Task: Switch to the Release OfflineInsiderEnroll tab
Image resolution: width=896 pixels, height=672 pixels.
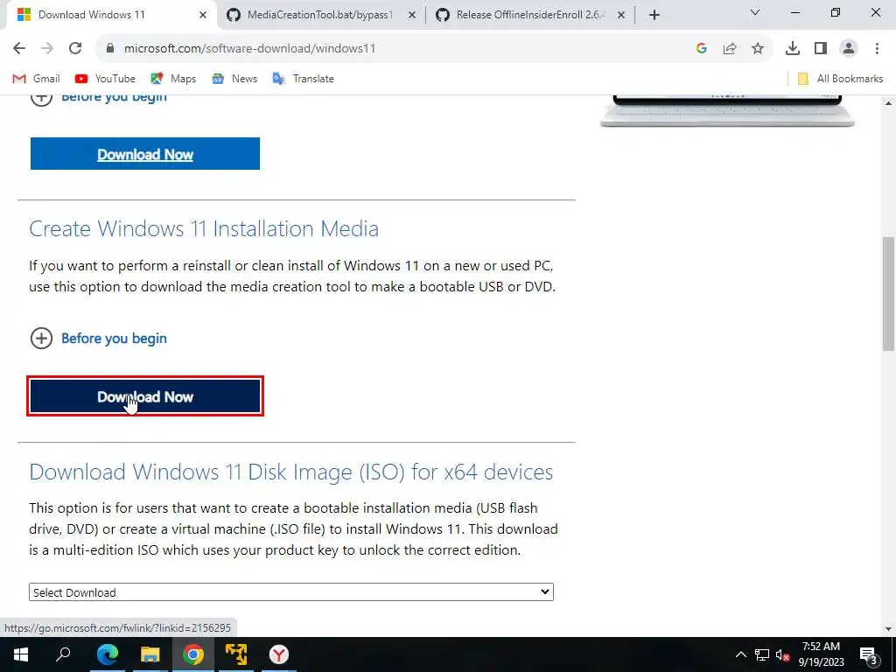Action: (x=528, y=16)
